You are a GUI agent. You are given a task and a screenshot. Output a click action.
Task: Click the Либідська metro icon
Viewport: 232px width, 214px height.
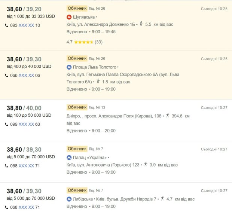[x=69, y=199]
